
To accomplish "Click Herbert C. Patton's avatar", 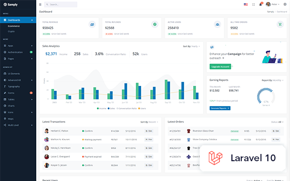I will pyautogui.click(x=46, y=131).
